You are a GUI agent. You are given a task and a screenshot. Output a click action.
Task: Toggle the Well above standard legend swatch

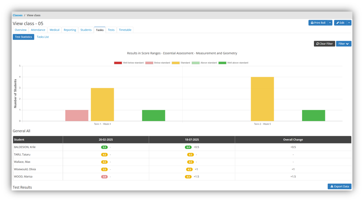(x=222, y=63)
